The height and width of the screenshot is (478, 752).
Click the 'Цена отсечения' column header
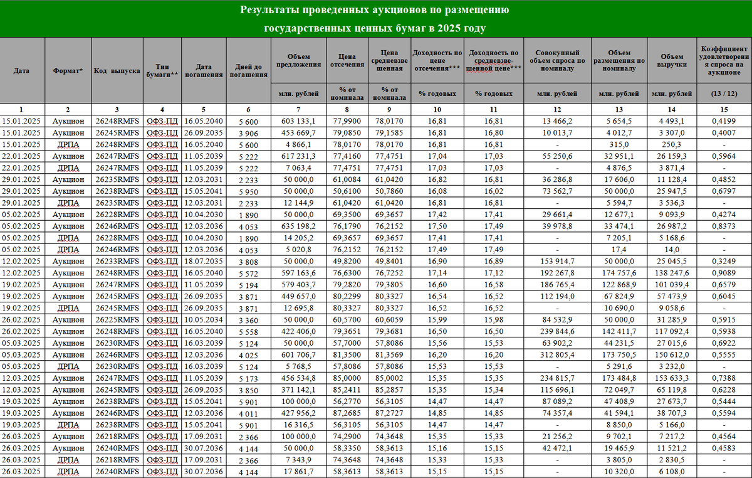click(347, 60)
